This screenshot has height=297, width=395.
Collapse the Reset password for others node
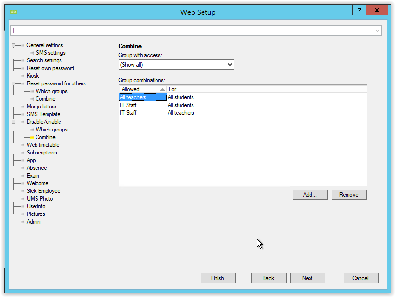14,83
